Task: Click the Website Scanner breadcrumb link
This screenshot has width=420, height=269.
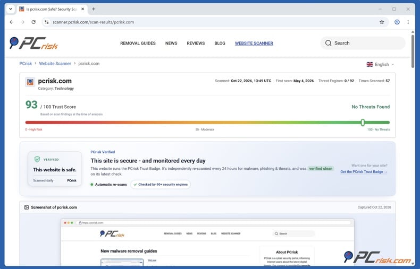Action: (x=55, y=64)
